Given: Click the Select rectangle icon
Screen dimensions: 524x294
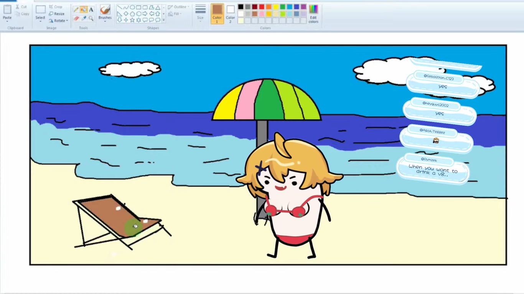Looking at the screenshot, I should (x=40, y=10).
